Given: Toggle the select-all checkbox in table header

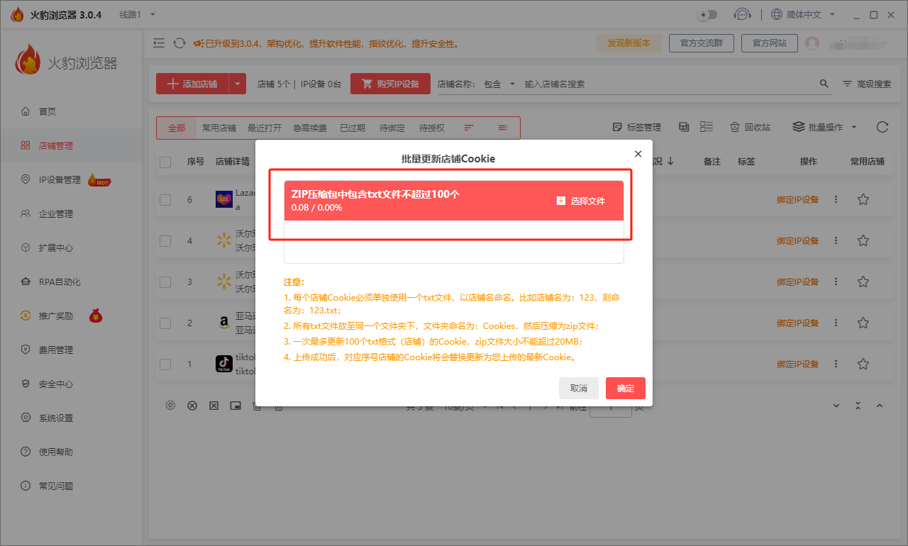Looking at the screenshot, I should point(165,162).
